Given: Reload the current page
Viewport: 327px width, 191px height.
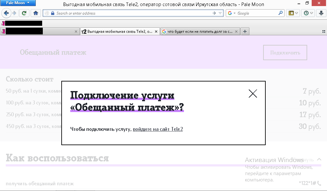Looking at the screenshot, I should [24, 13].
